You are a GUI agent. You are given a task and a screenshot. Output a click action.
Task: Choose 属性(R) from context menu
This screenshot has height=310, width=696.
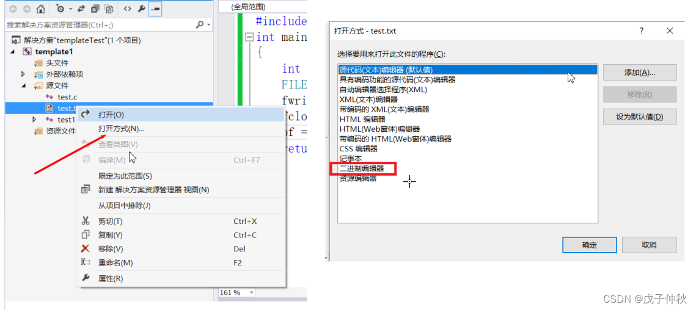181,278
